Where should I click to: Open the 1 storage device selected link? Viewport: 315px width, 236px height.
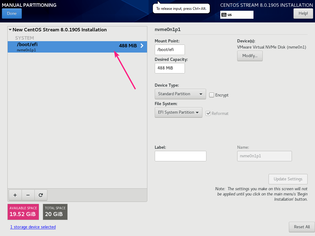click(33, 227)
